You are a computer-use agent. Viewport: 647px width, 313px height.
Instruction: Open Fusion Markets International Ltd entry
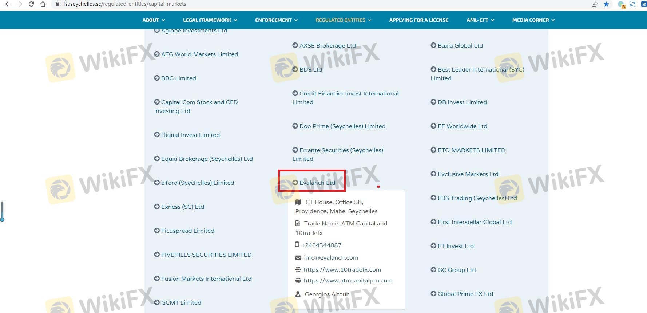(x=203, y=279)
